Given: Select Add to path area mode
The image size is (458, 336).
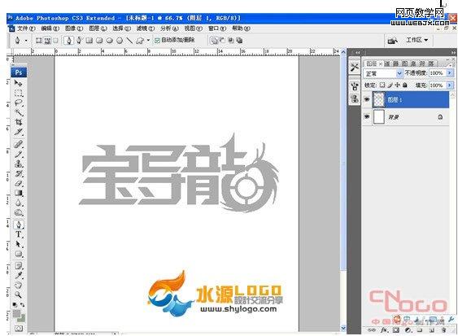Looking at the screenshot, I should pos(214,41).
